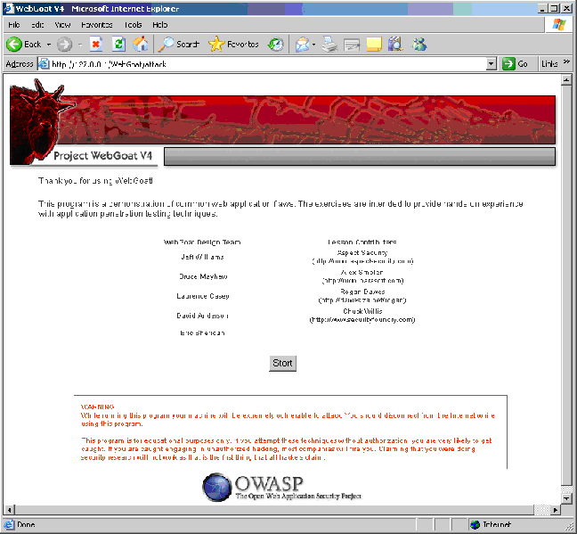
Task: Open the Help menu
Action: click(159, 25)
